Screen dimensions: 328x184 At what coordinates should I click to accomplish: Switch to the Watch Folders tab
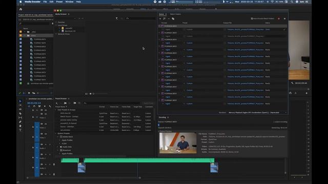pos(175,14)
